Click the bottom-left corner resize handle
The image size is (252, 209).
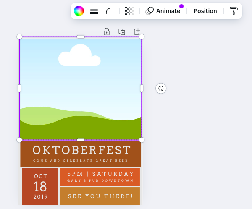pyautogui.click(x=19, y=140)
